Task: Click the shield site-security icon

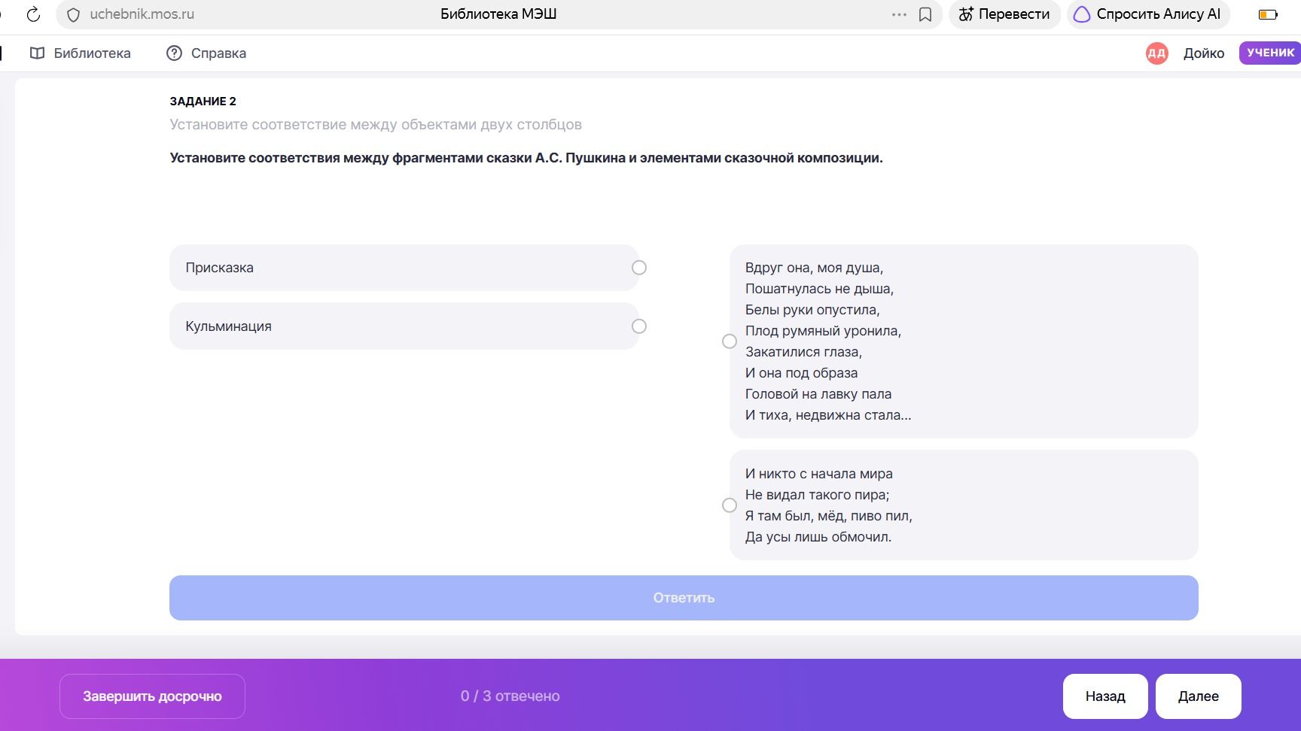Action: coord(73,14)
